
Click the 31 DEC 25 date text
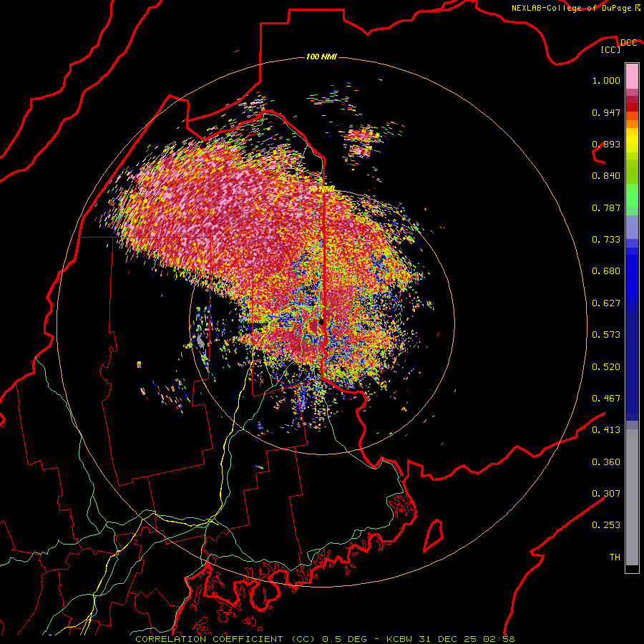tap(447, 639)
